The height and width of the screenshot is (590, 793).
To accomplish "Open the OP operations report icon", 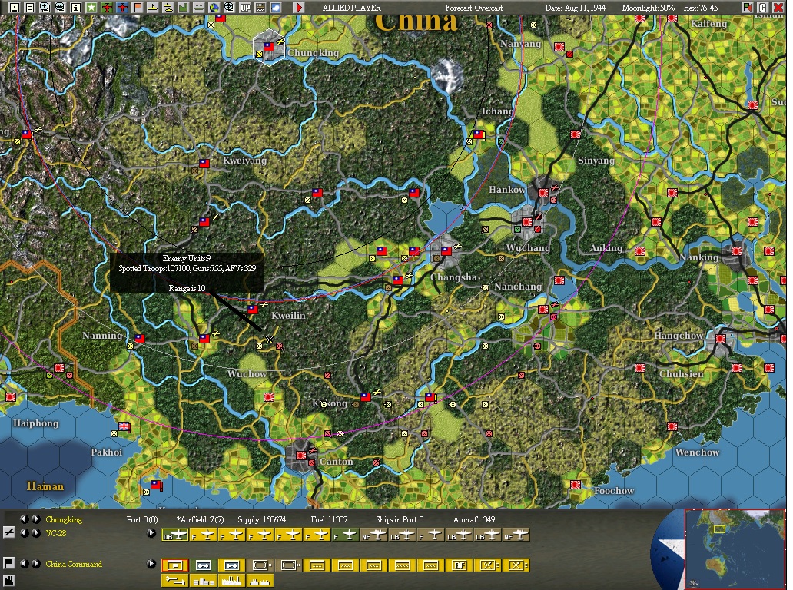I will pos(245,8).
